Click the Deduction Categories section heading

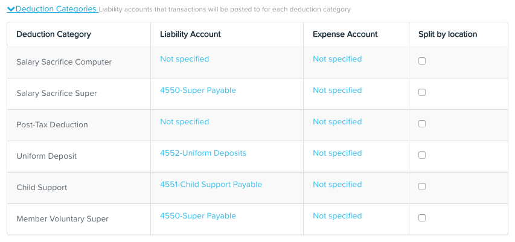coord(56,9)
